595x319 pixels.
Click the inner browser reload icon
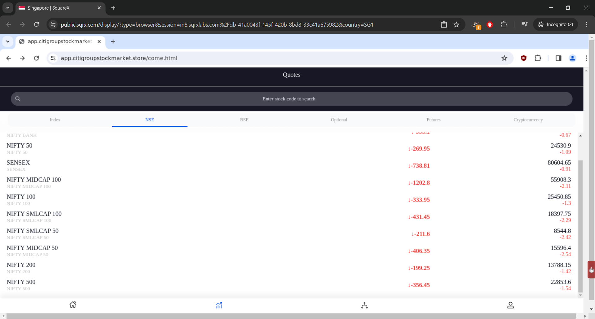point(37,58)
